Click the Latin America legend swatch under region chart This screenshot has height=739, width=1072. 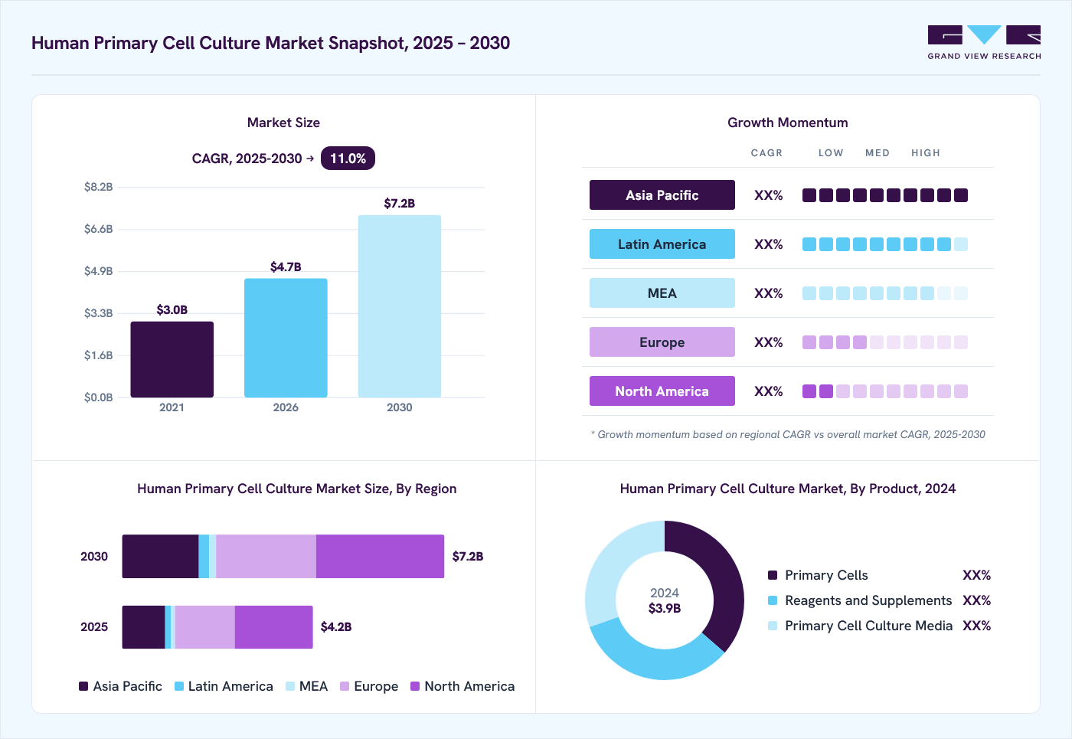[x=179, y=686]
